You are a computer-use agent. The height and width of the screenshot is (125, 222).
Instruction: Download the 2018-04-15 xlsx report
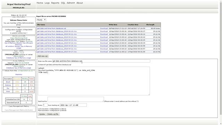pyautogui.click(x=104, y=46)
